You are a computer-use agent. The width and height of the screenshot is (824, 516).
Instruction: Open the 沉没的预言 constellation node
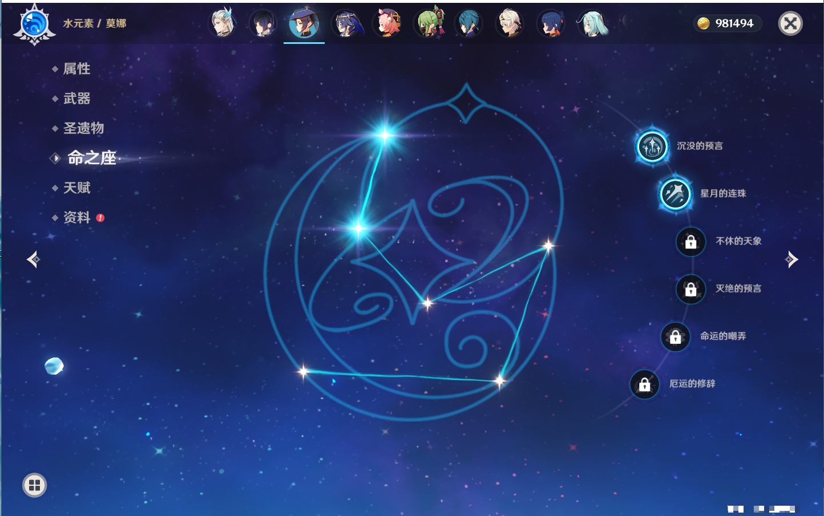[652, 147]
